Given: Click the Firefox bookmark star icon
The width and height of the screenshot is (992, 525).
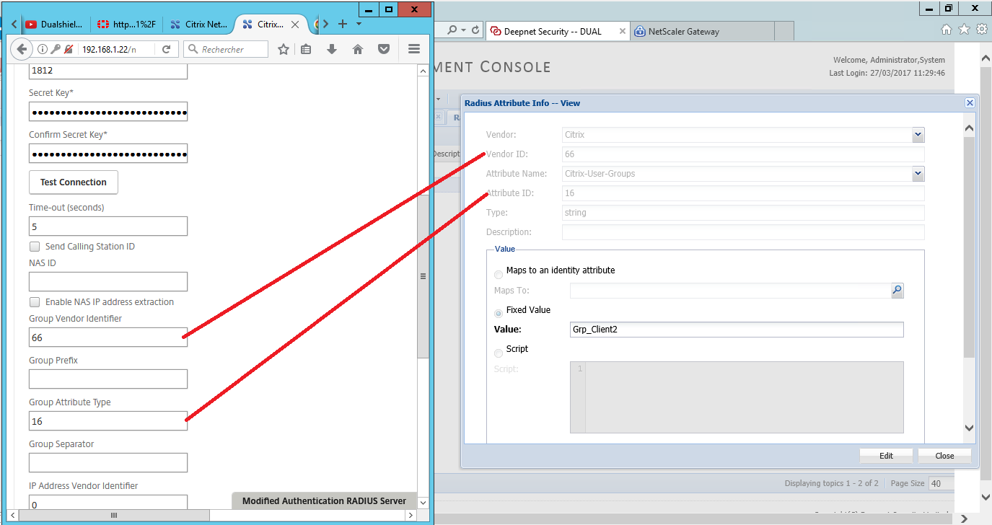Looking at the screenshot, I should (x=284, y=49).
